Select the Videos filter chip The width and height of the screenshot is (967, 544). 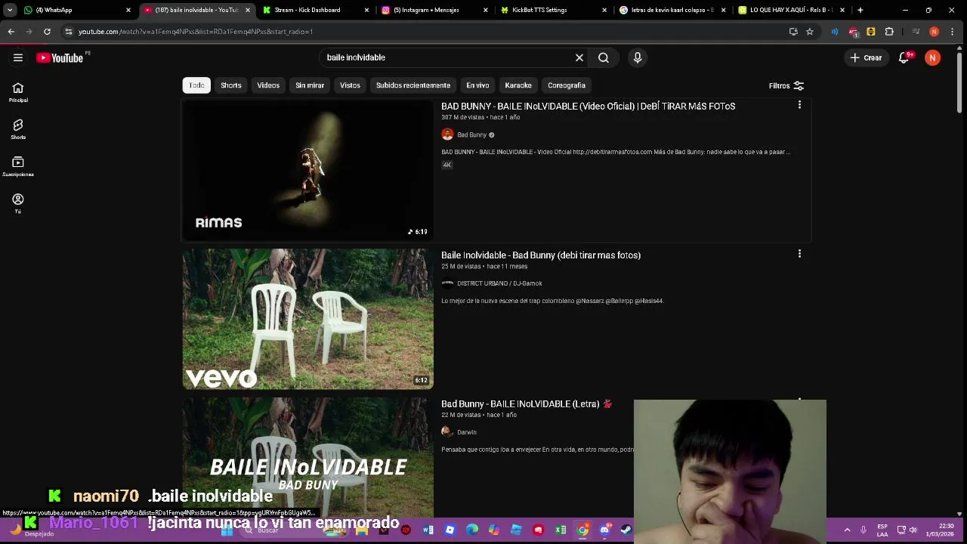point(268,85)
